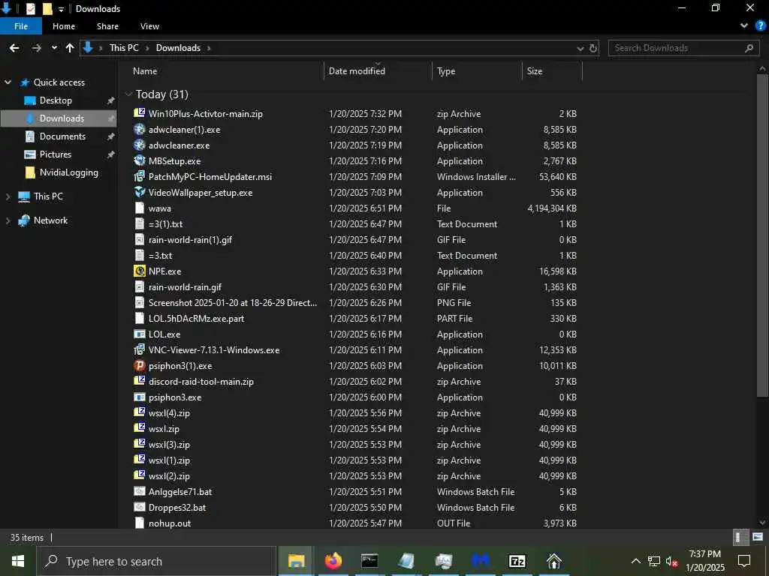The image size is (769, 576).
Task: Select the Anlggelse71.bat batch file icon
Action: coord(139,491)
